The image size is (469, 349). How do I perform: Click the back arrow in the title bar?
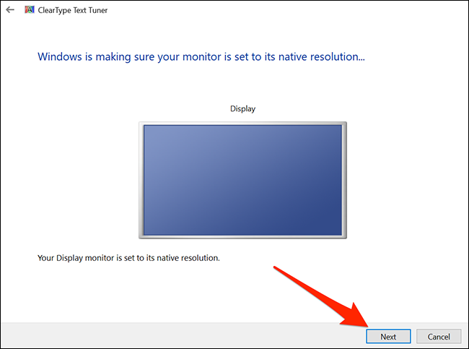[x=9, y=11]
